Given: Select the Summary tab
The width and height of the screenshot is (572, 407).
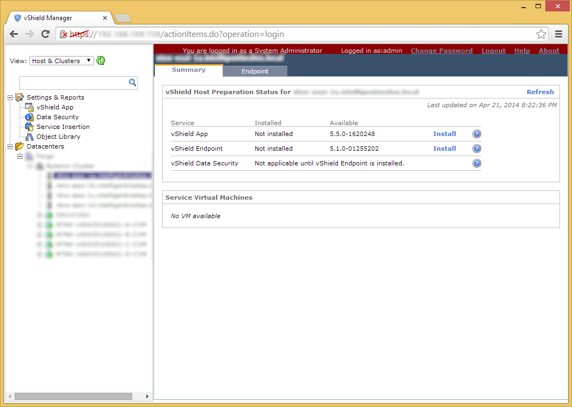Looking at the screenshot, I should click(x=189, y=70).
